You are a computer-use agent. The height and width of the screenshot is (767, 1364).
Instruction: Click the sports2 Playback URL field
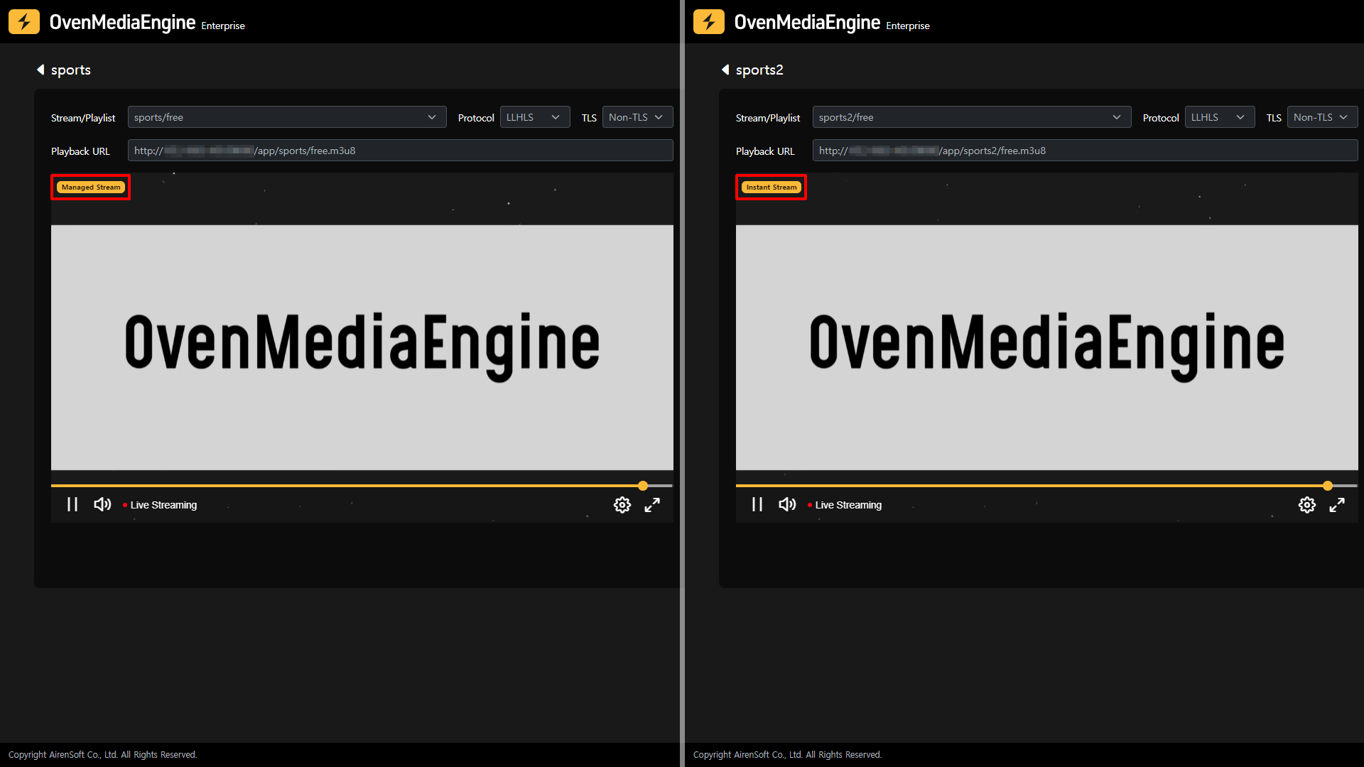pos(1084,151)
